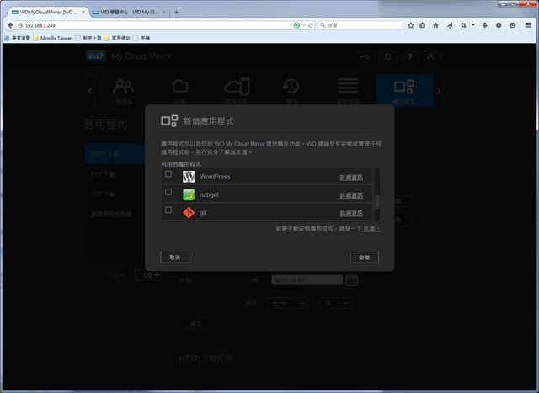Tick the git app checkbox
This screenshot has width=539, height=393.
168,210
